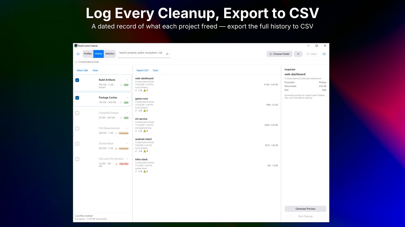Uncheck the Package Caches profile checkbox
This screenshot has height=227, width=405.
pos(77,98)
